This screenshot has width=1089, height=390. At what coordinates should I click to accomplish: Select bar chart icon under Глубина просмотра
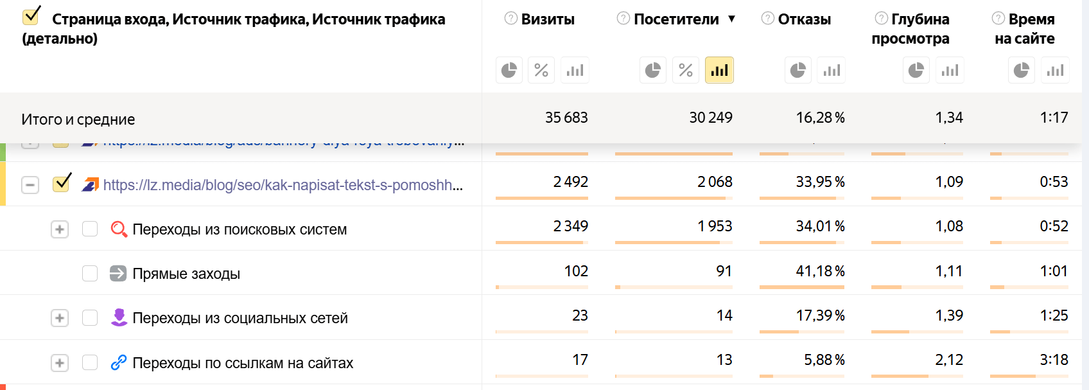[x=950, y=70]
